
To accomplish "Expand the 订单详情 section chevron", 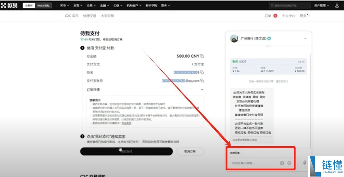I will point(202,89).
